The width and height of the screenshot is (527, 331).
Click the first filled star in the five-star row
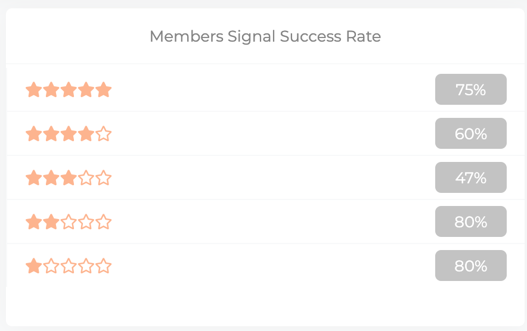click(34, 90)
